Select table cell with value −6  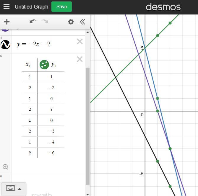(51, 153)
